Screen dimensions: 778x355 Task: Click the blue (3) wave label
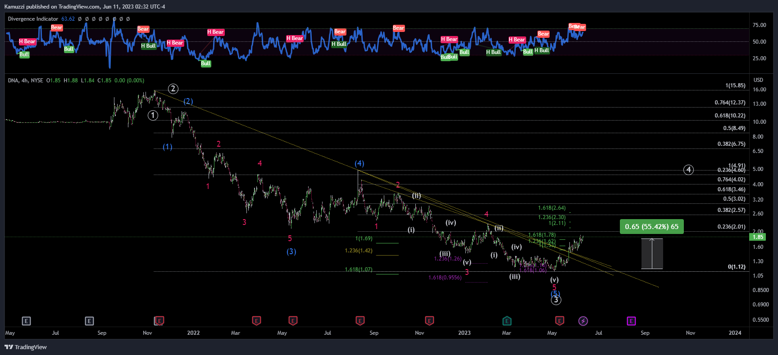pyautogui.click(x=291, y=252)
